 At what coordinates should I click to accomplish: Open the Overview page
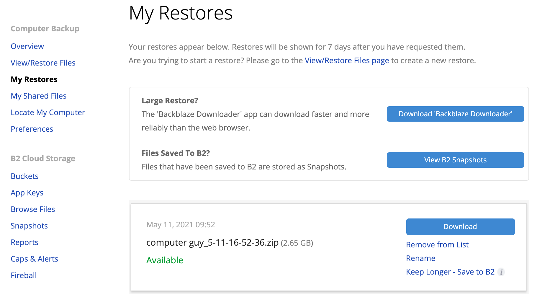tap(27, 46)
